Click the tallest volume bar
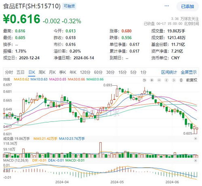This screenshot has width=202, height=186. (100, 150)
